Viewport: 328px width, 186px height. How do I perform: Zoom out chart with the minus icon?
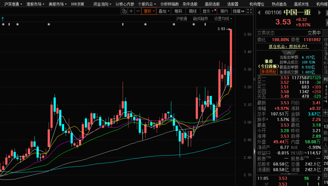pos(138,11)
